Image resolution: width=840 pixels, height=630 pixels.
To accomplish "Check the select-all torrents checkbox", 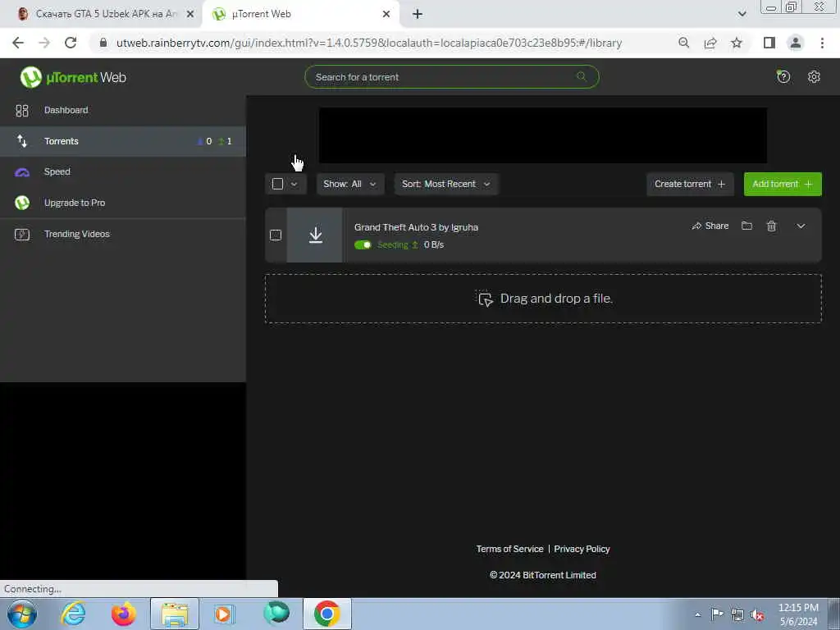I will point(277,184).
